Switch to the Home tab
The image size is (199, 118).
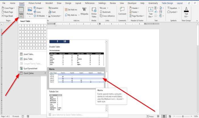point(13,3)
